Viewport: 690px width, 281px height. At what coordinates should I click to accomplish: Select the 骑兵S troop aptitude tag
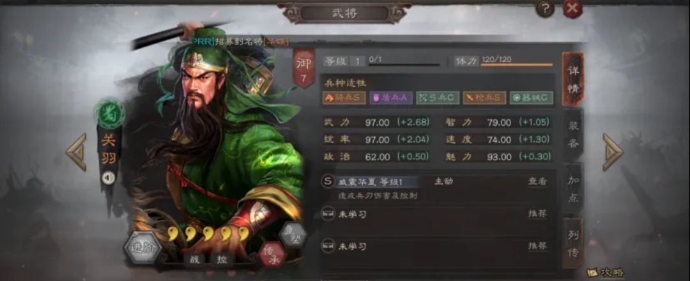[344, 98]
